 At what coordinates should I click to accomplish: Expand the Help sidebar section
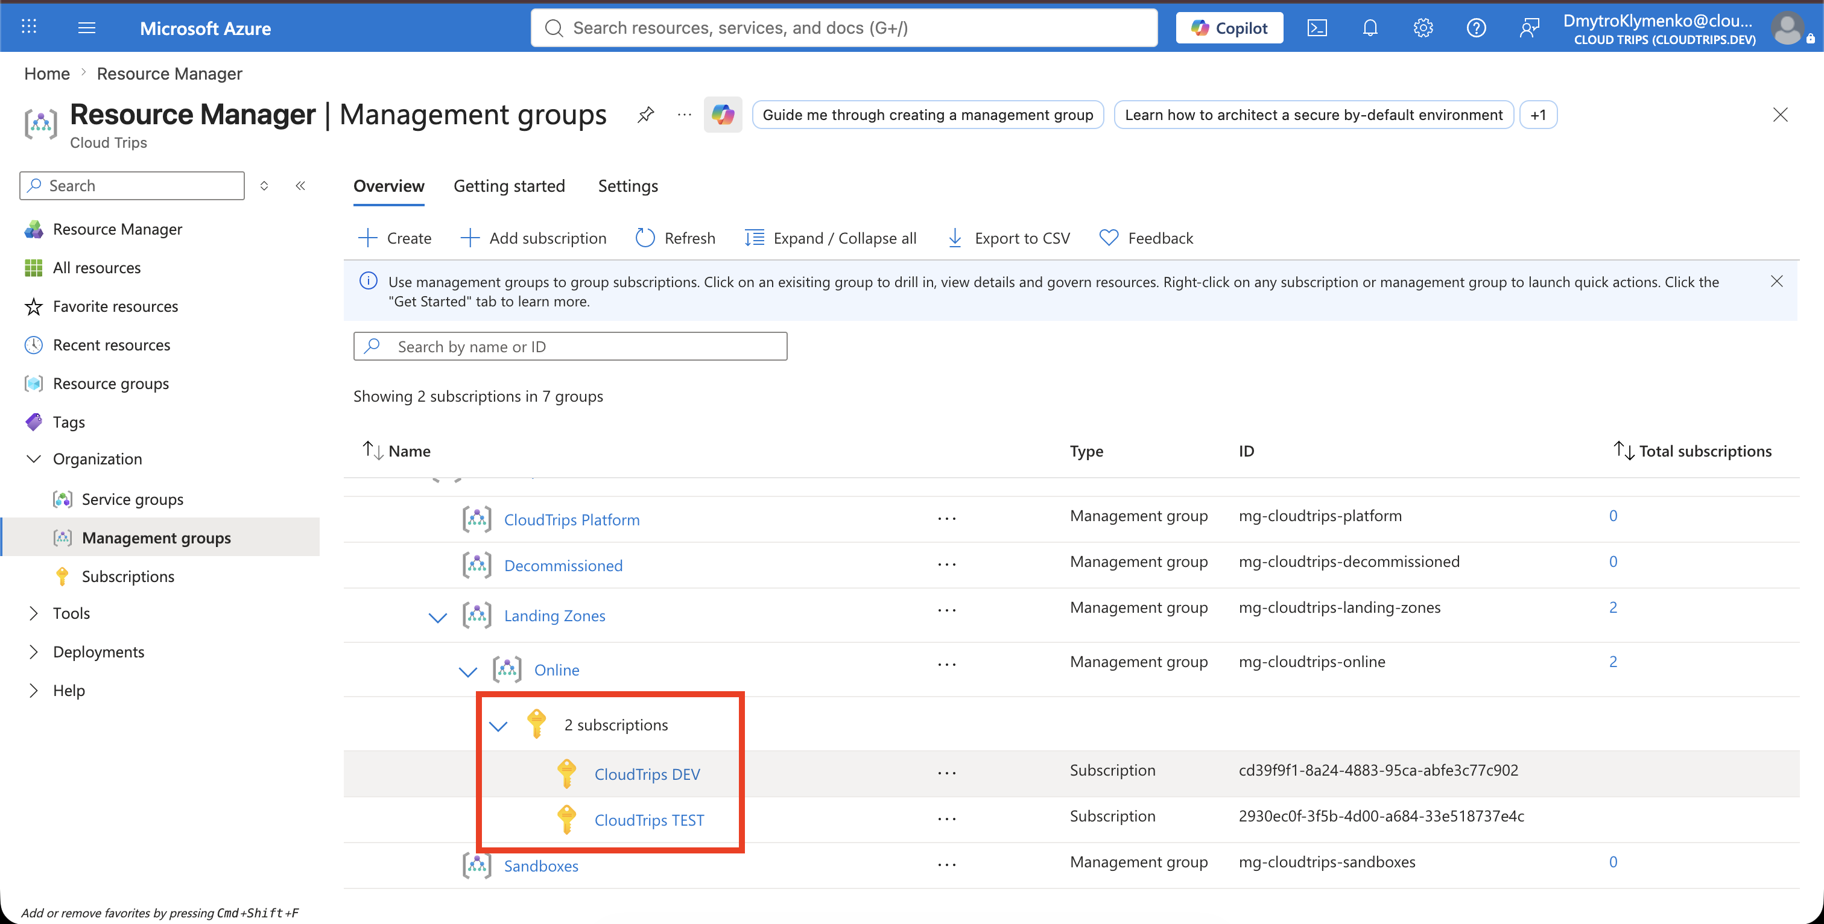(x=33, y=691)
